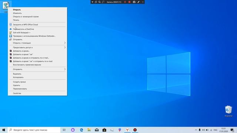Click the taskbar search box

pos(34,130)
